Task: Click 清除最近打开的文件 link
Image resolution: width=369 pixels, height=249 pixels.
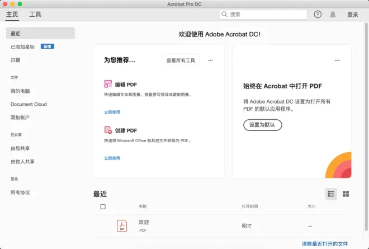Action: (325, 244)
